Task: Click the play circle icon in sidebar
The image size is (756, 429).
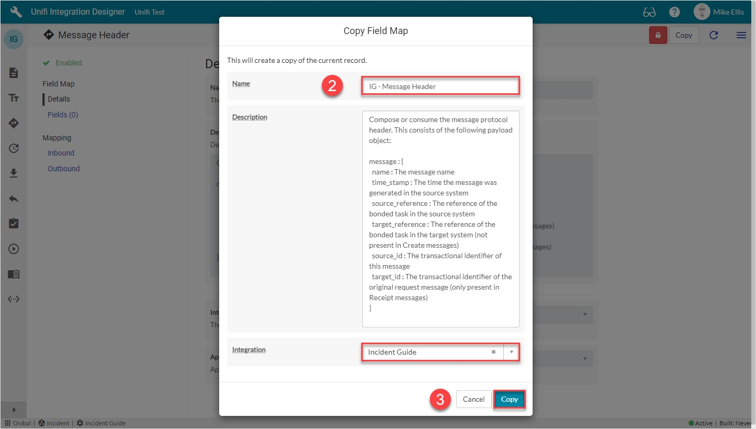Action: (14, 249)
